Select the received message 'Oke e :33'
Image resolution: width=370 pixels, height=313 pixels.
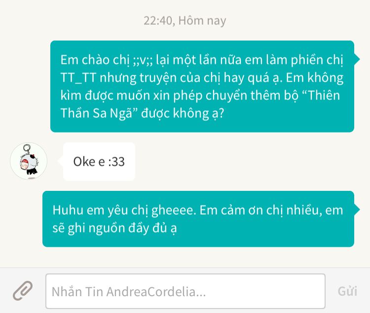click(99, 162)
